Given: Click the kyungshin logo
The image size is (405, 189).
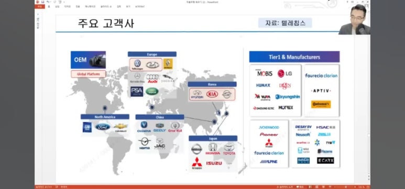Looking at the screenshot, I should point(288,97).
